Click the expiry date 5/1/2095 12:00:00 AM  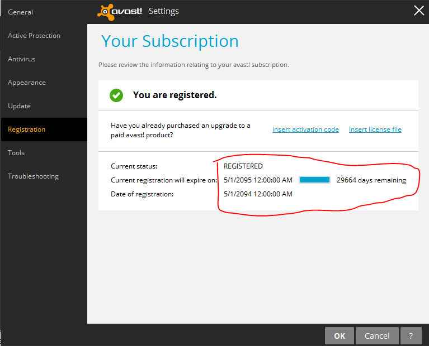[x=258, y=180]
